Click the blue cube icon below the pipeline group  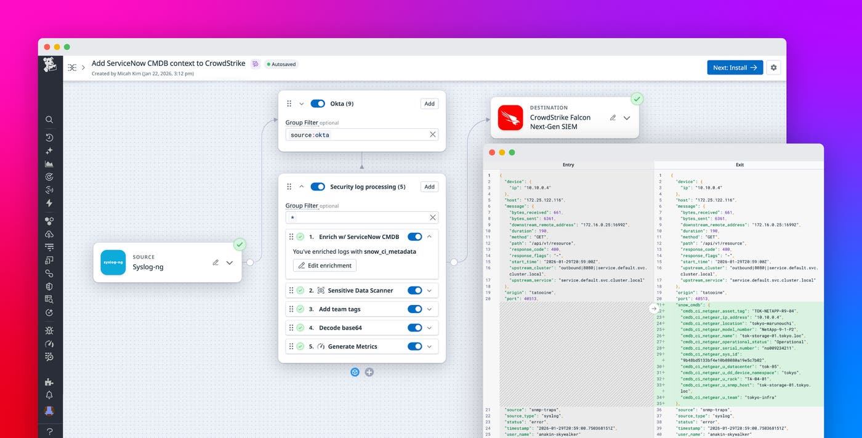(355, 372)
